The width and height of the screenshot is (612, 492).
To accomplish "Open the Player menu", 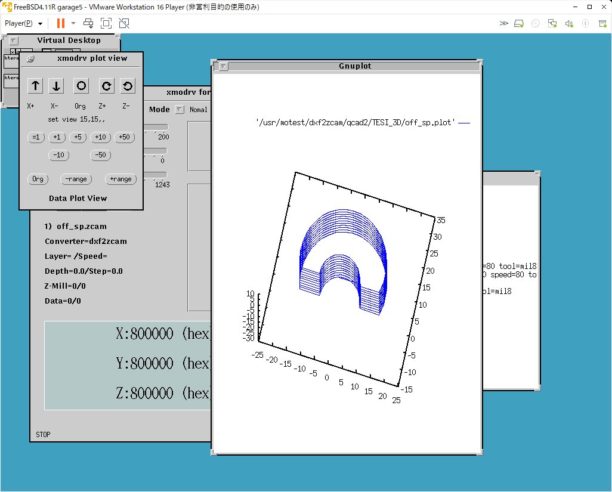I will click(23, 23).
